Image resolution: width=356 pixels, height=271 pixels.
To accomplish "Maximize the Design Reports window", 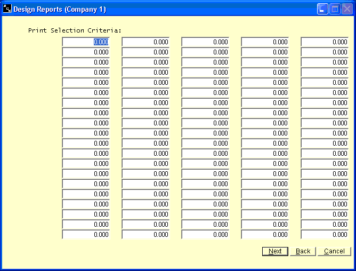I will pyautogui.click(x=335, y=9).
